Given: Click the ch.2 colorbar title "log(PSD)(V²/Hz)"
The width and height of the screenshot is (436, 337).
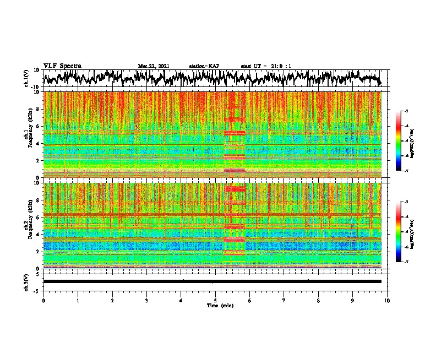Looking at the screenshot, I should coord(412,234).
